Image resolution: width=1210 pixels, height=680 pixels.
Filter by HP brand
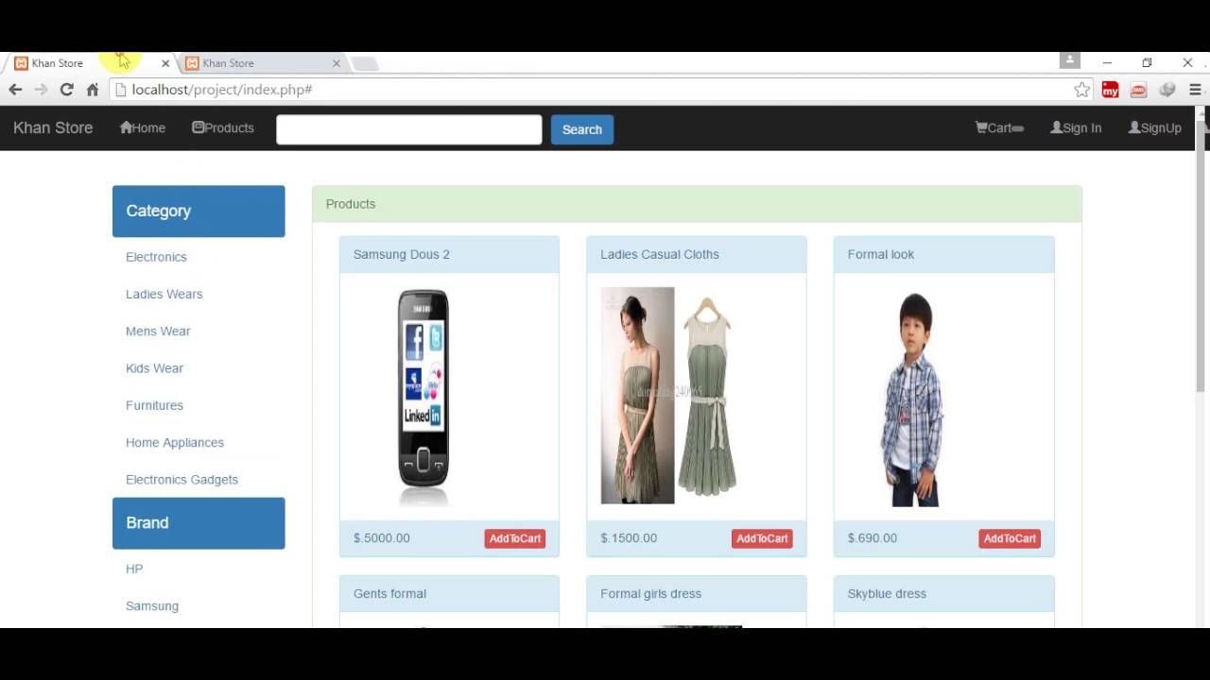134,569
